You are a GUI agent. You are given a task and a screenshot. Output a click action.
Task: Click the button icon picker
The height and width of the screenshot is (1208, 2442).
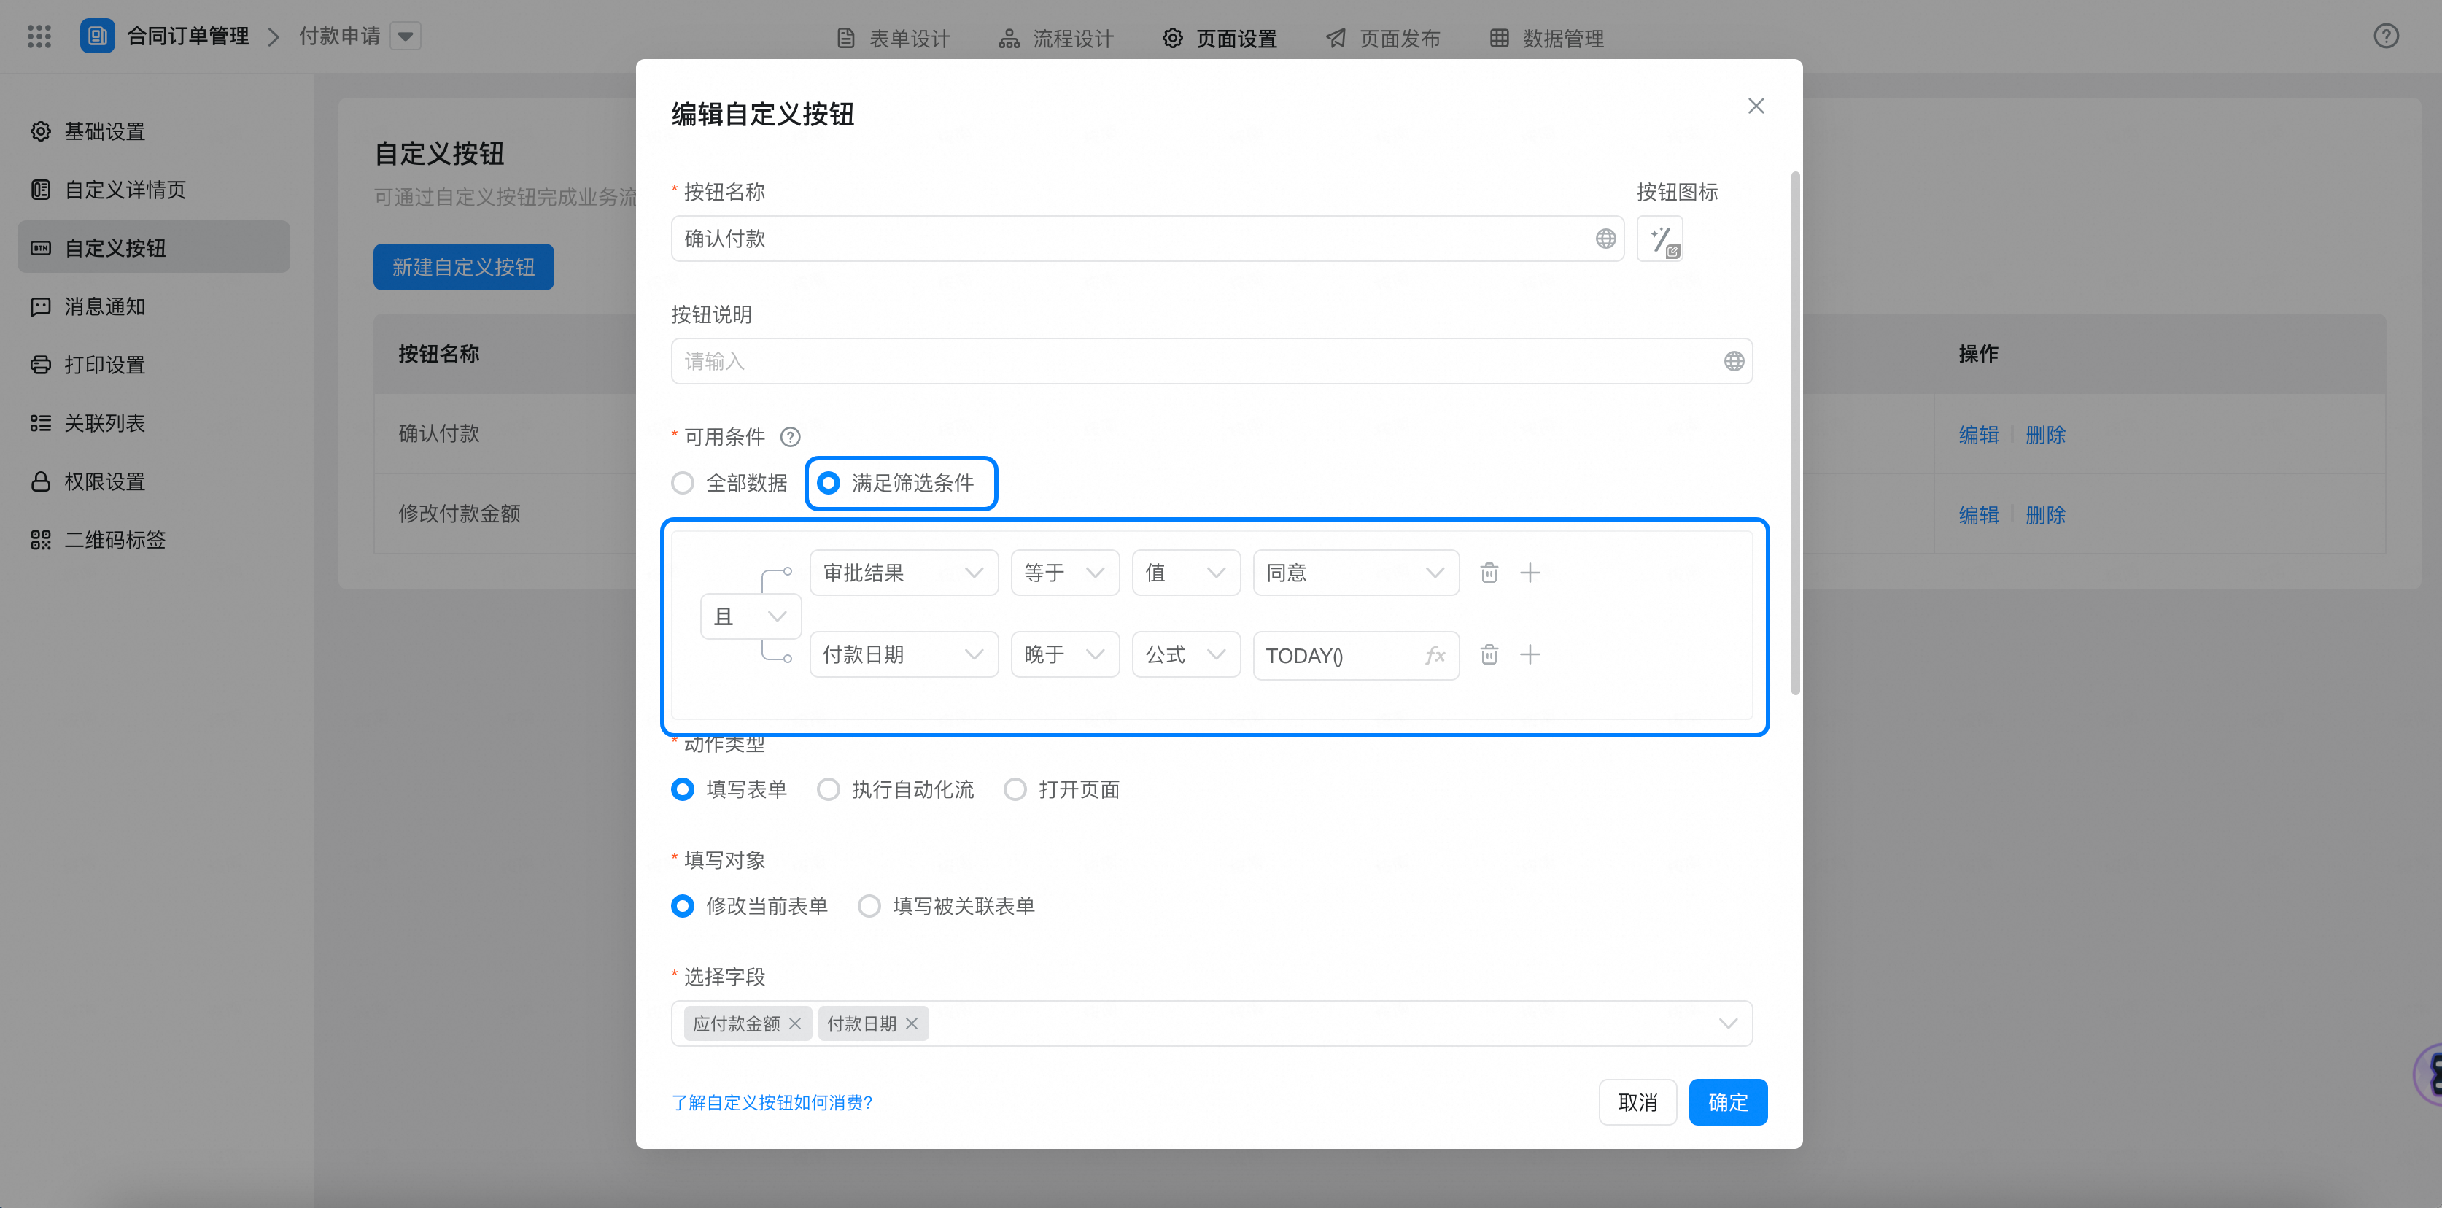(x=1659, y=239)
